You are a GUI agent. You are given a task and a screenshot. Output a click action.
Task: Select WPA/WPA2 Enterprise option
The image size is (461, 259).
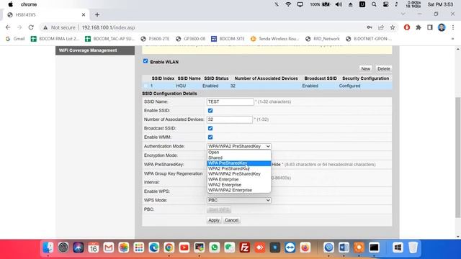239,190
